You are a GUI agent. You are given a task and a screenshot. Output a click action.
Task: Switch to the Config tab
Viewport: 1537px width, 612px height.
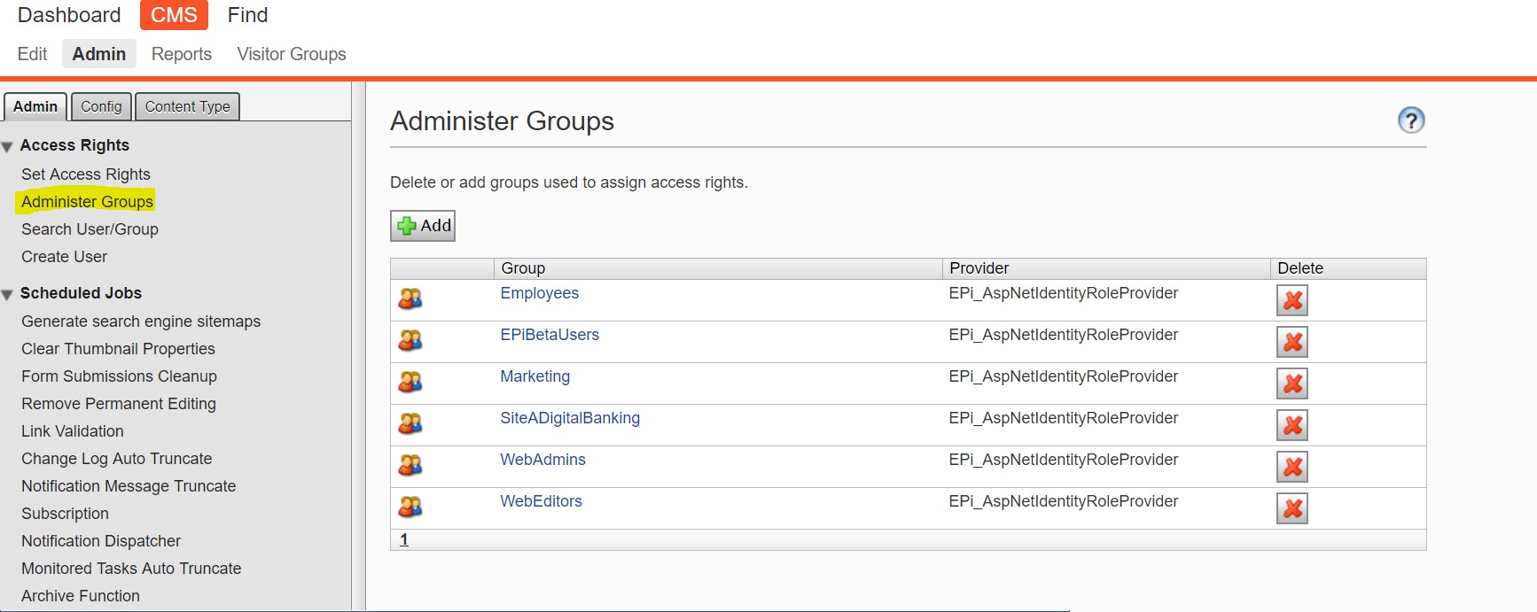tap(101, 107)
